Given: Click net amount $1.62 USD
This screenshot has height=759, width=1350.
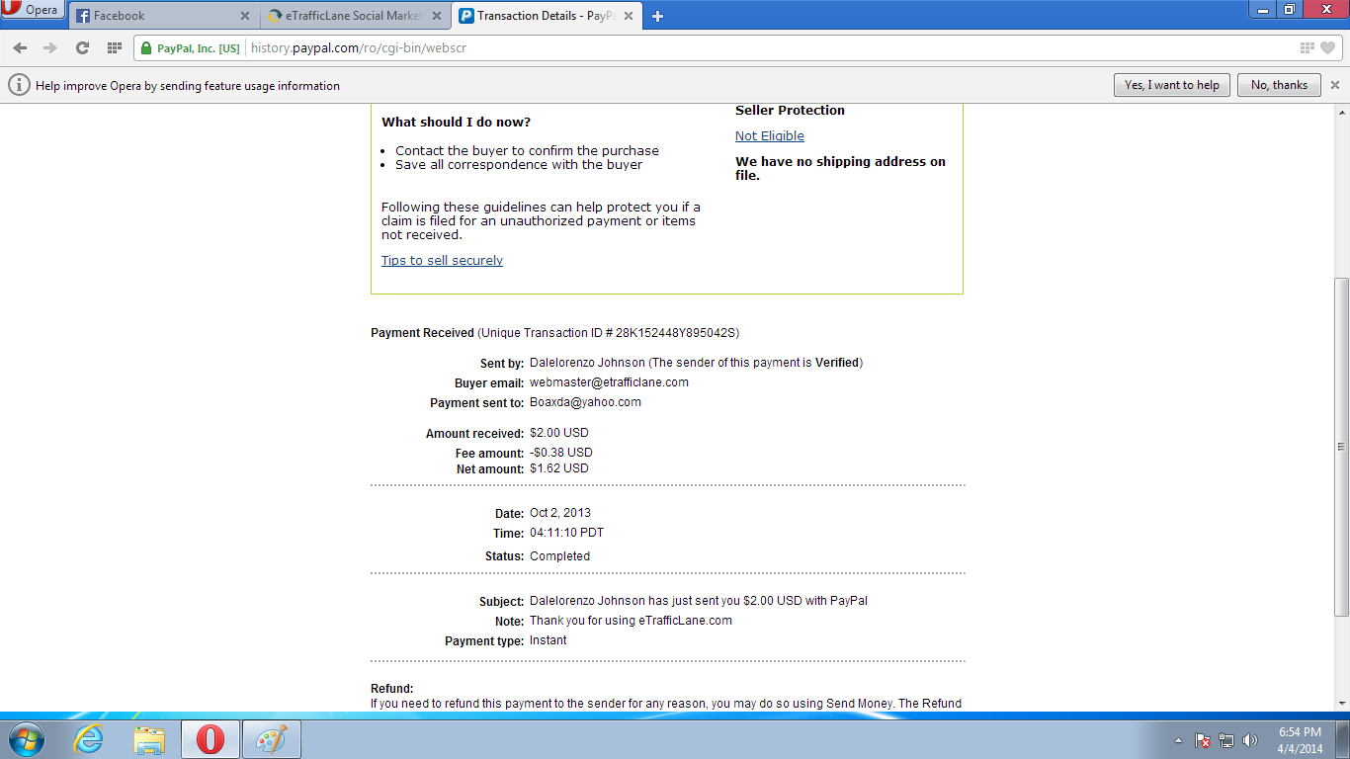Looking at the screenshot, I should pos(558,468).
